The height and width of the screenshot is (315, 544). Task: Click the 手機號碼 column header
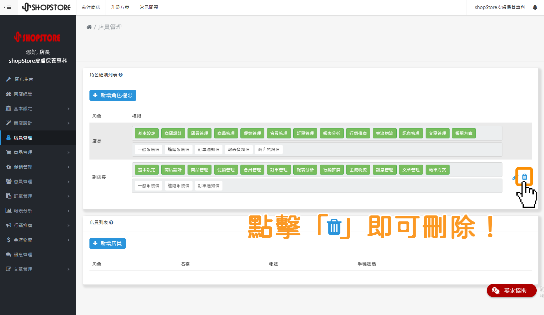click(367, 264)
